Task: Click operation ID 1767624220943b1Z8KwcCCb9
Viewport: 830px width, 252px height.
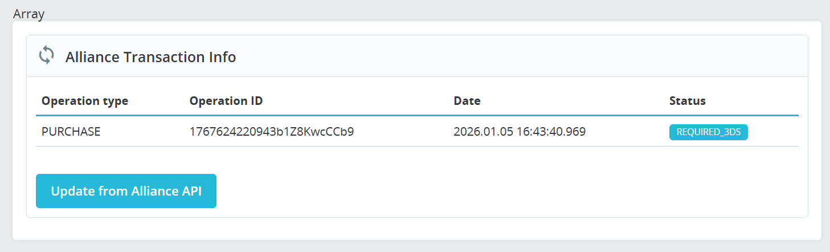Action: (x=272, y=132)
